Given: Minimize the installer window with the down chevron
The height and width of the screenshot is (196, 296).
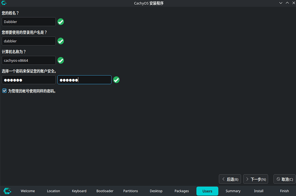Looking at the screenshot, I should (281, 3).
